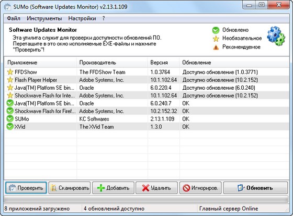The image size is (293, 216).
Task: Click the progress bar above status bar
Action: 146,199
